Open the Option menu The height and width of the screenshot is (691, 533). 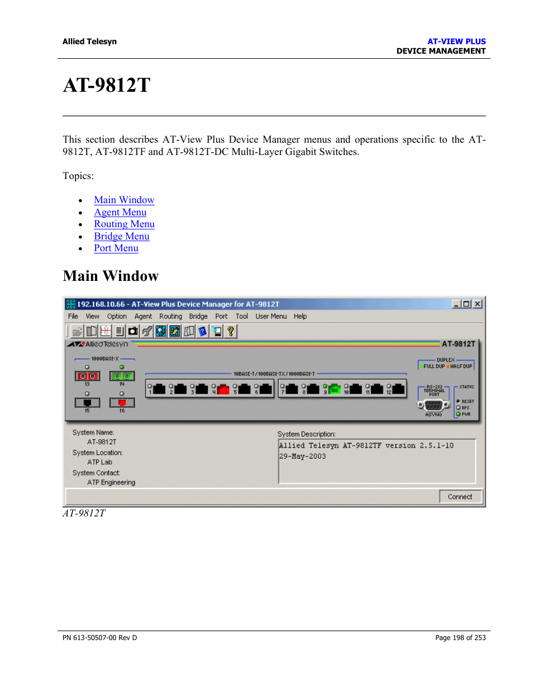pyautogui.click(x=117, y=316)
